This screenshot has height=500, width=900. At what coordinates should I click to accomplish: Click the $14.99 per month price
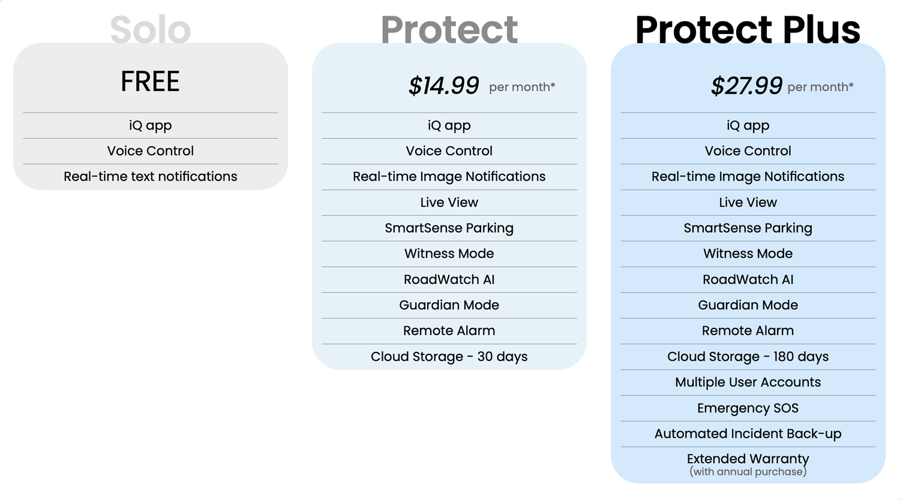click(444, 86)
